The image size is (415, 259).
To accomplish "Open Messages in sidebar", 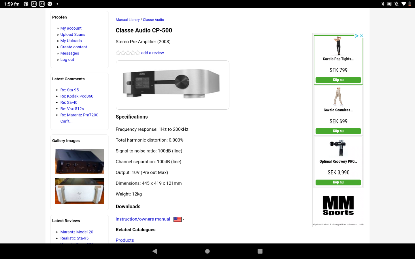I will 69,53.
